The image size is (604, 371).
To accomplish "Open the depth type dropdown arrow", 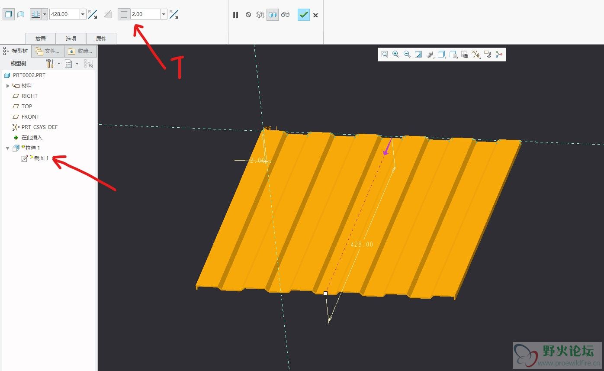I will [x=45, y=14].
